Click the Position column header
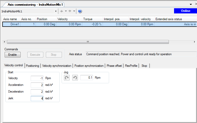This screenshot has width=197, height=123. tap(46, 19)
